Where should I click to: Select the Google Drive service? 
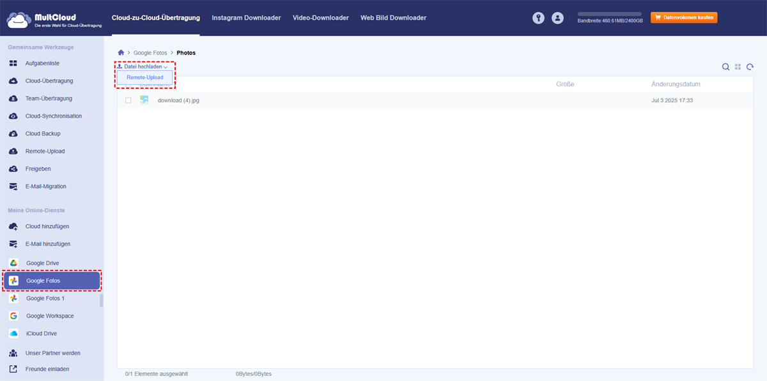pos(42,263)
